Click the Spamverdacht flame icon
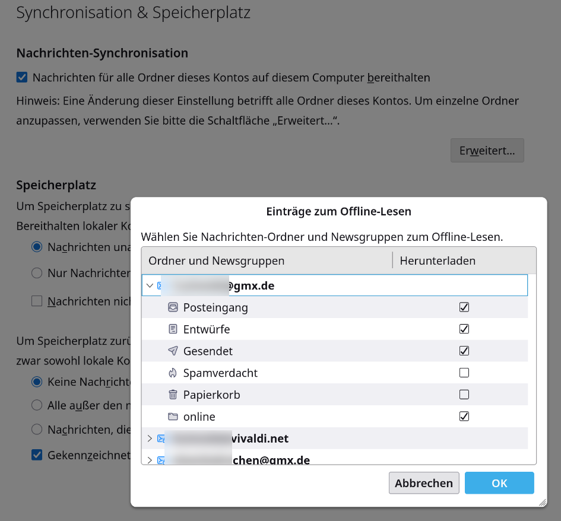Screen dimensions: 561x521 click(173, 373)
